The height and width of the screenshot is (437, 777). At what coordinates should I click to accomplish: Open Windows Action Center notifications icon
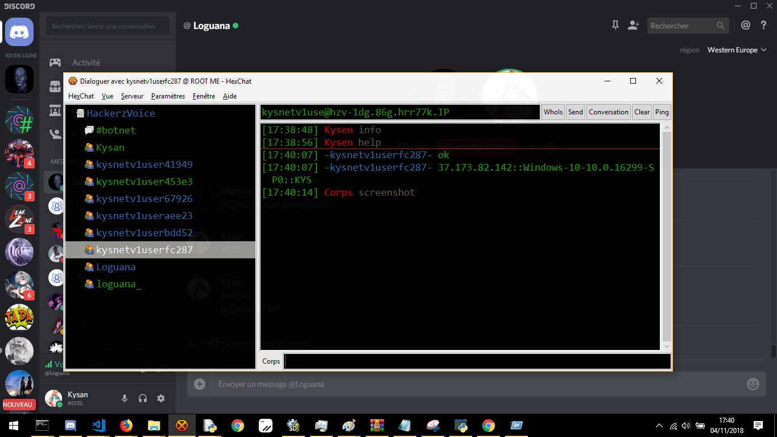pyautogui.click(x=758, y=425)
